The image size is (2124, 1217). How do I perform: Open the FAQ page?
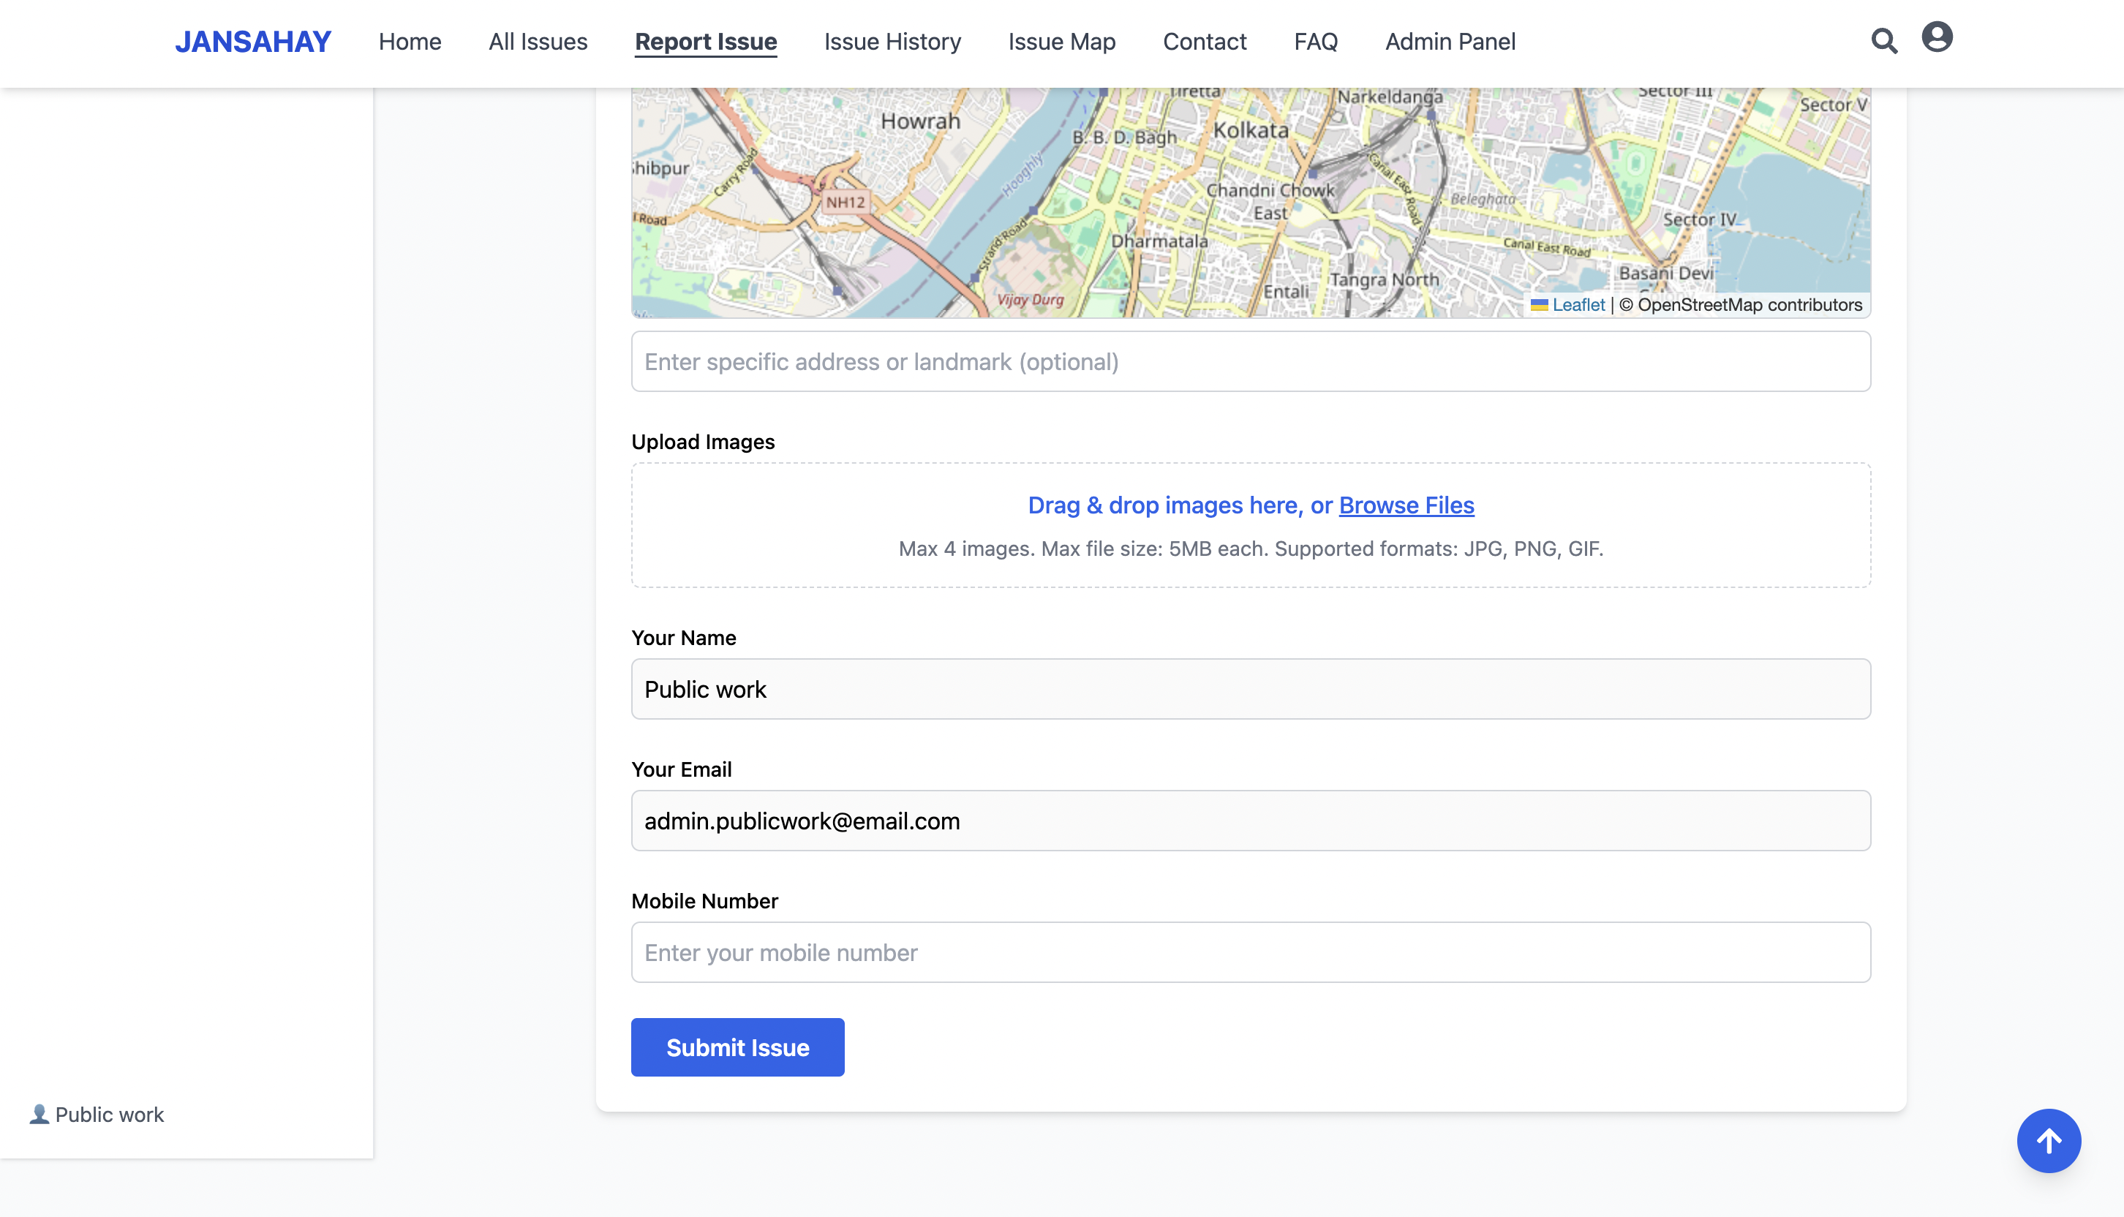tap(1315, 42)
